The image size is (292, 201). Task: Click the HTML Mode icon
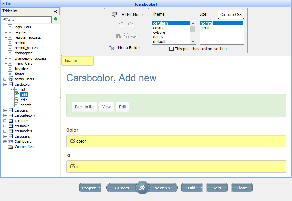[114, 14]
